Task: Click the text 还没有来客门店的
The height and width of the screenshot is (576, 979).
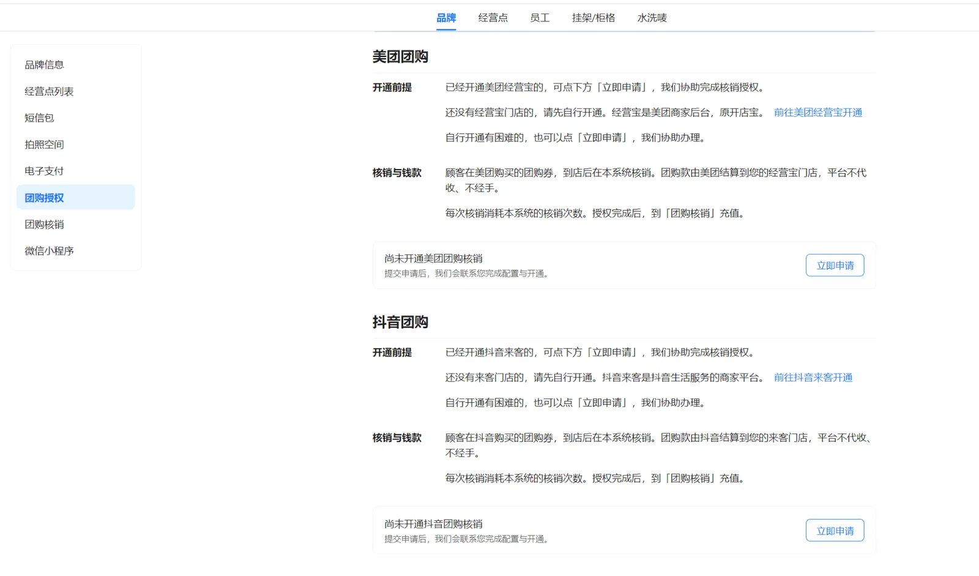Action: [x=485, y=378]
